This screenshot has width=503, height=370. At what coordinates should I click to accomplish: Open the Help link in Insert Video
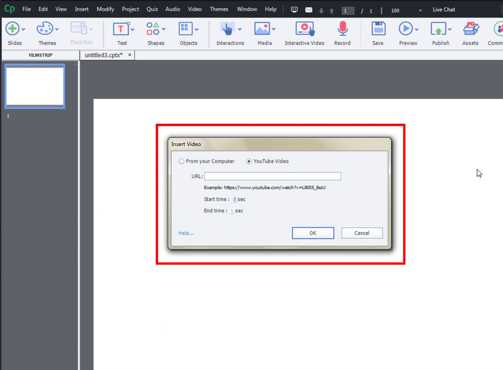185,233
